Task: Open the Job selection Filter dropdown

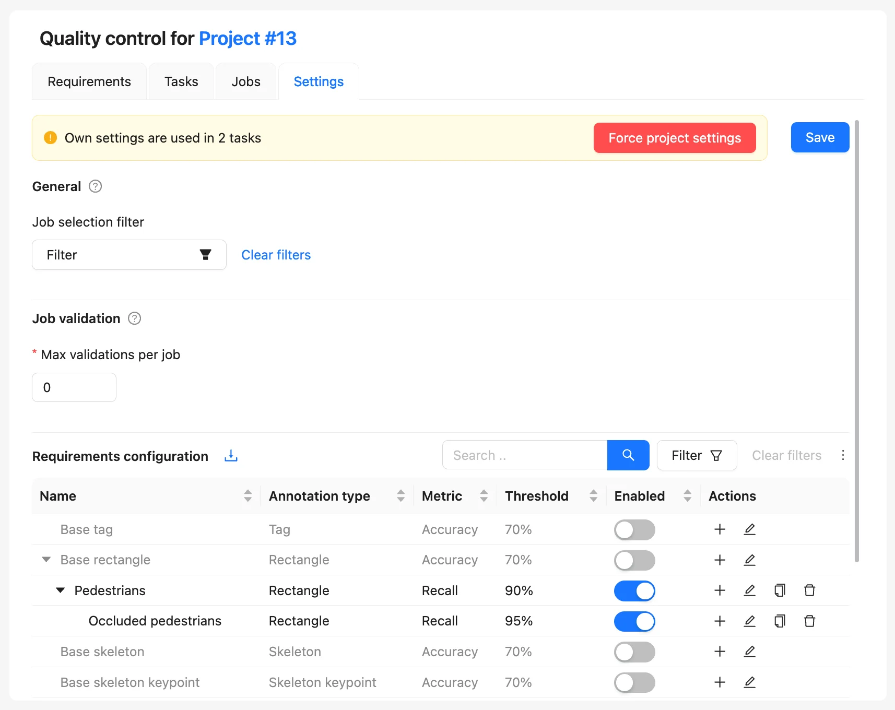Action: pyautogui.click(x=129, y=255)
